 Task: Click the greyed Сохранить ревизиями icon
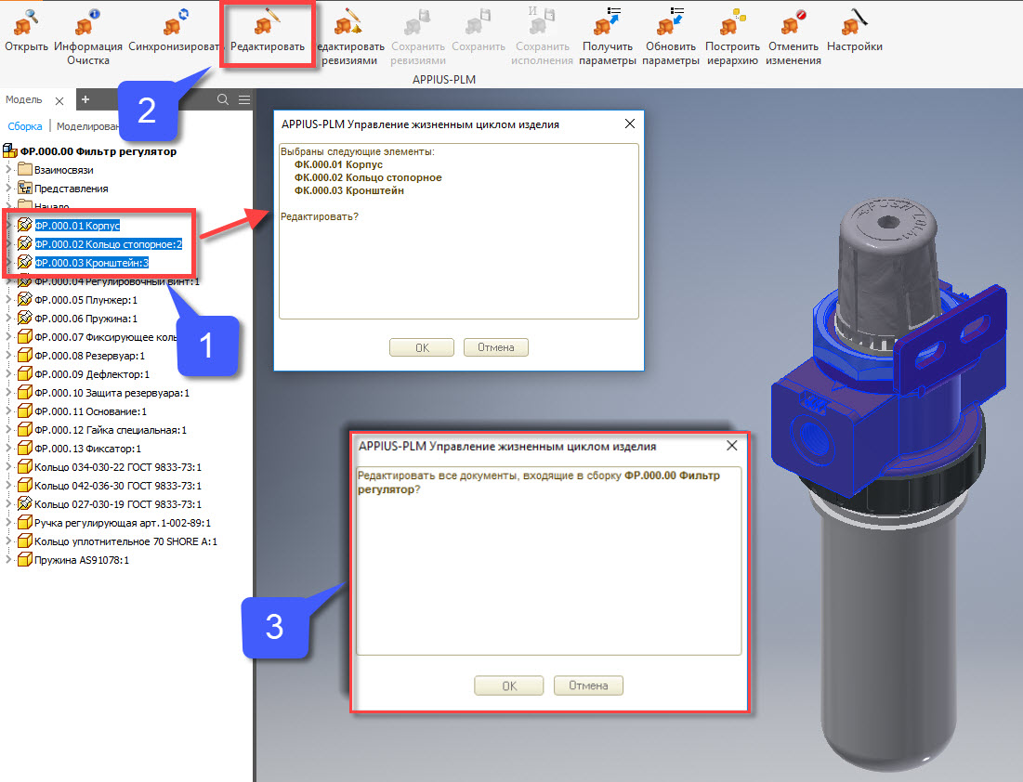click(417, 23)
